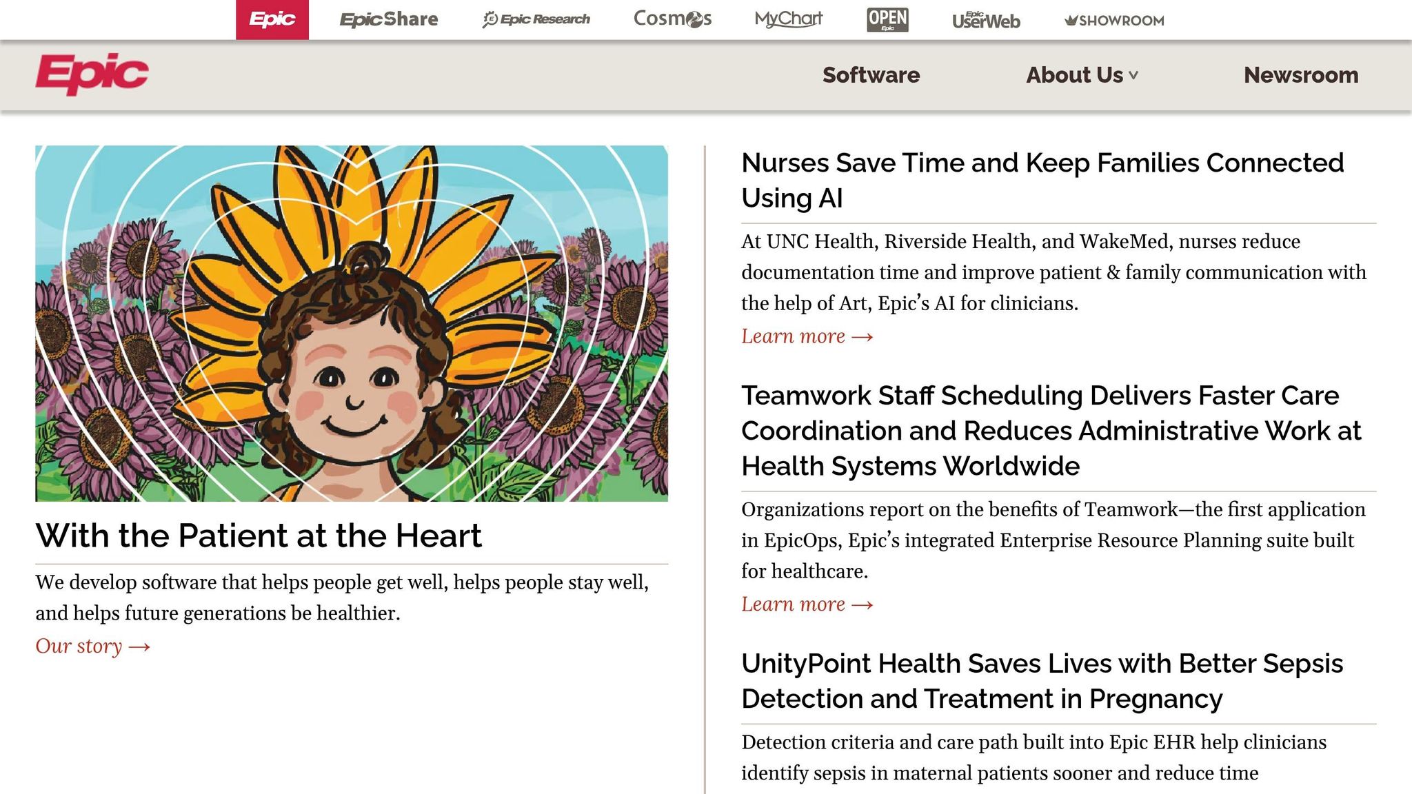Open the Teamwork Staff Scheduling headline
This screenshot has width=1412, height=794.
pyautogui.click(x=1051, y=431)
